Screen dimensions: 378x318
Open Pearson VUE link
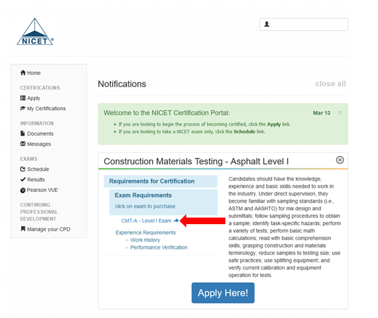39,190
